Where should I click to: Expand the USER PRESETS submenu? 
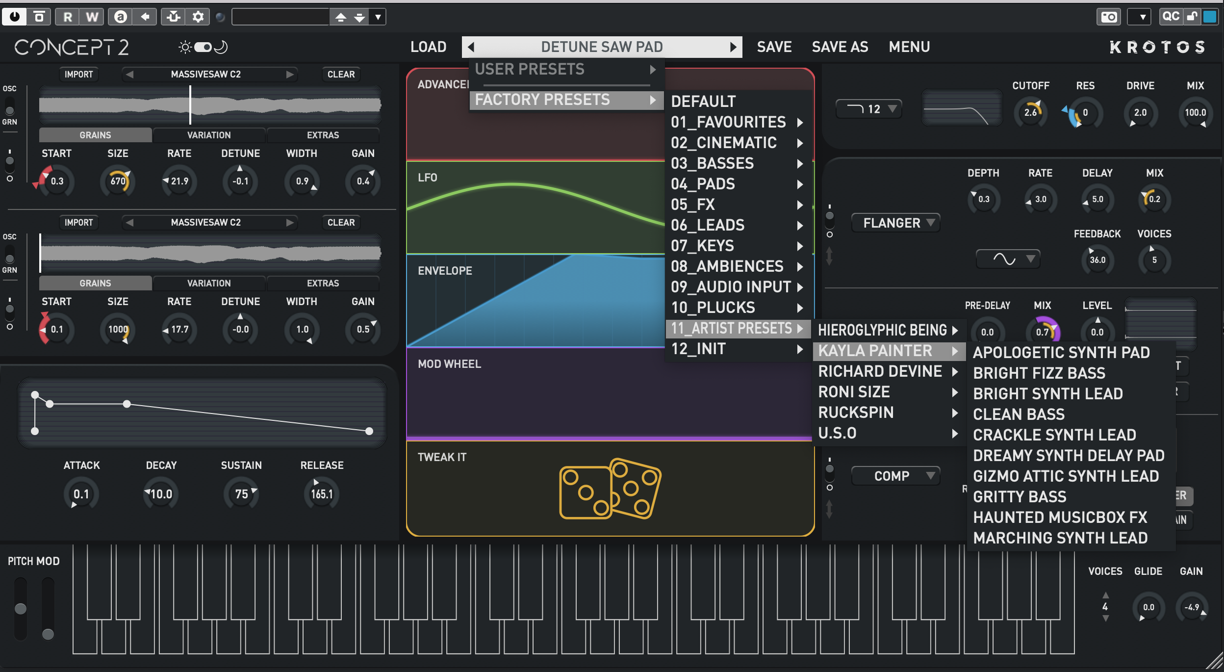click(x=566, y=69)
